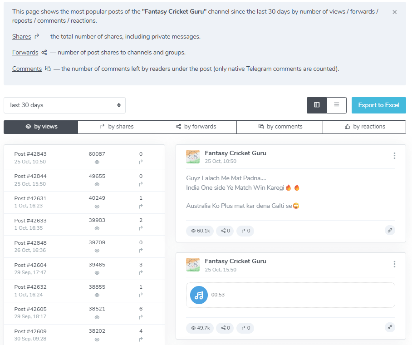Viewport: 412px width, 345px height.
Task: Click the 49.7k views badge
Action: (x=200, y=328)
